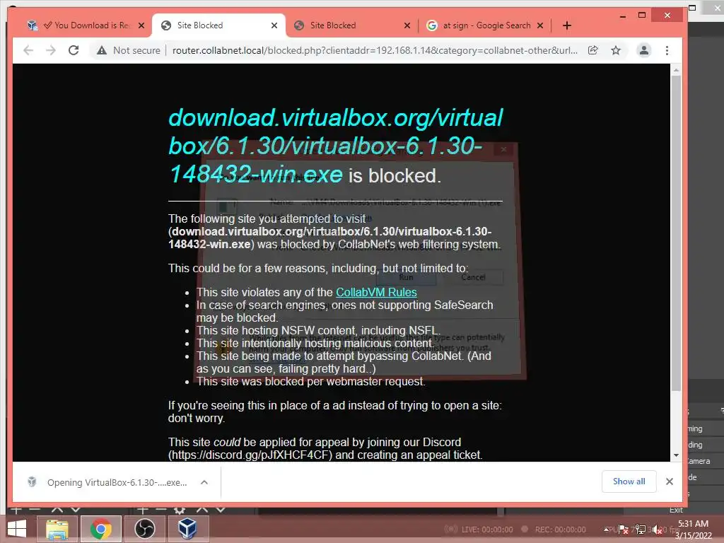Open a new Chrome tab
724x543 pixels.
(x=567, y=25)
